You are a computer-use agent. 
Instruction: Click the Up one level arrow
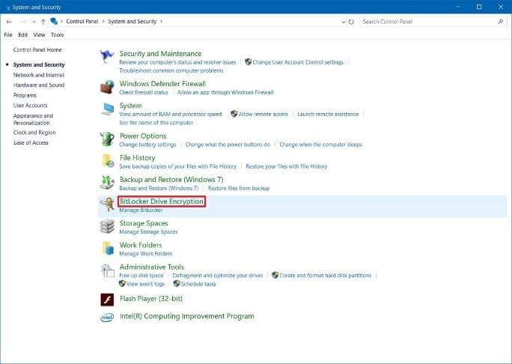point(43,22)
